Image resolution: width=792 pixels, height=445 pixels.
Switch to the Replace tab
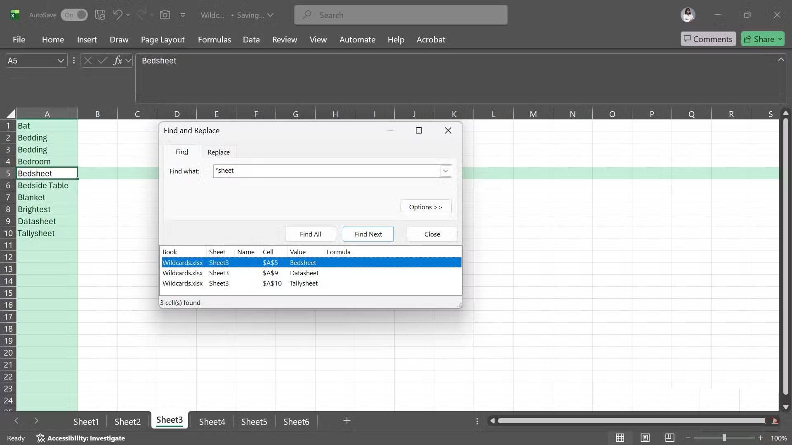tap(219, 152)
